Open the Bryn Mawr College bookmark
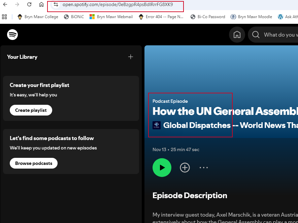Image resolution: width=298 pixels, height=223 pixels. click(38, 17)
